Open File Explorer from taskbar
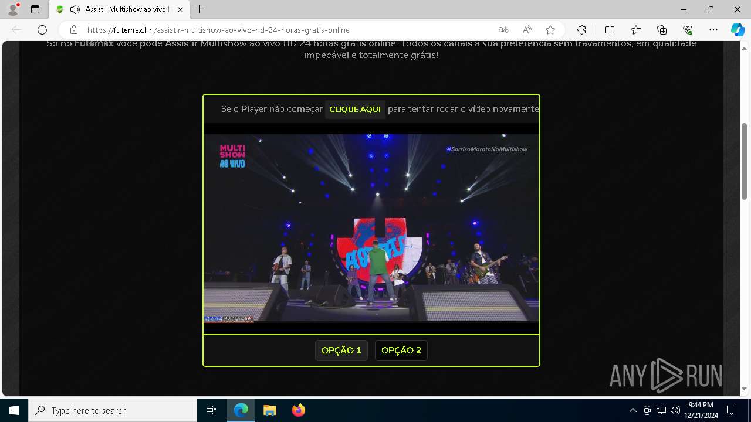The height and width of the screenshot is (422, 751). (269, 410)
